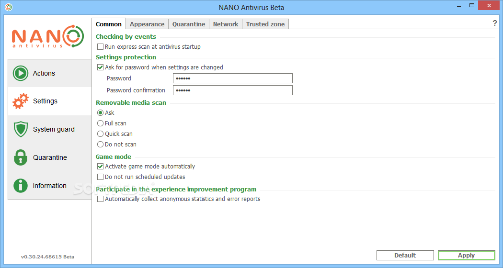503x268 pixels.
Task: Click the 'Checking by events' heading
Action: point(126,36)
